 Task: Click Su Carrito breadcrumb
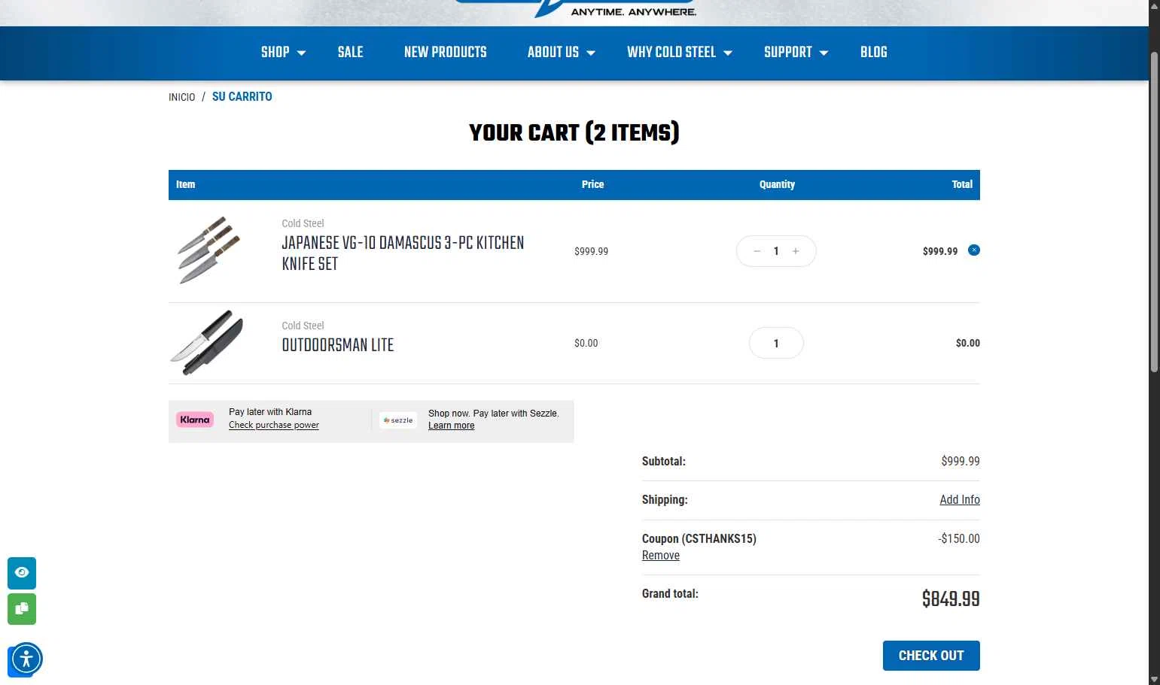242,96
